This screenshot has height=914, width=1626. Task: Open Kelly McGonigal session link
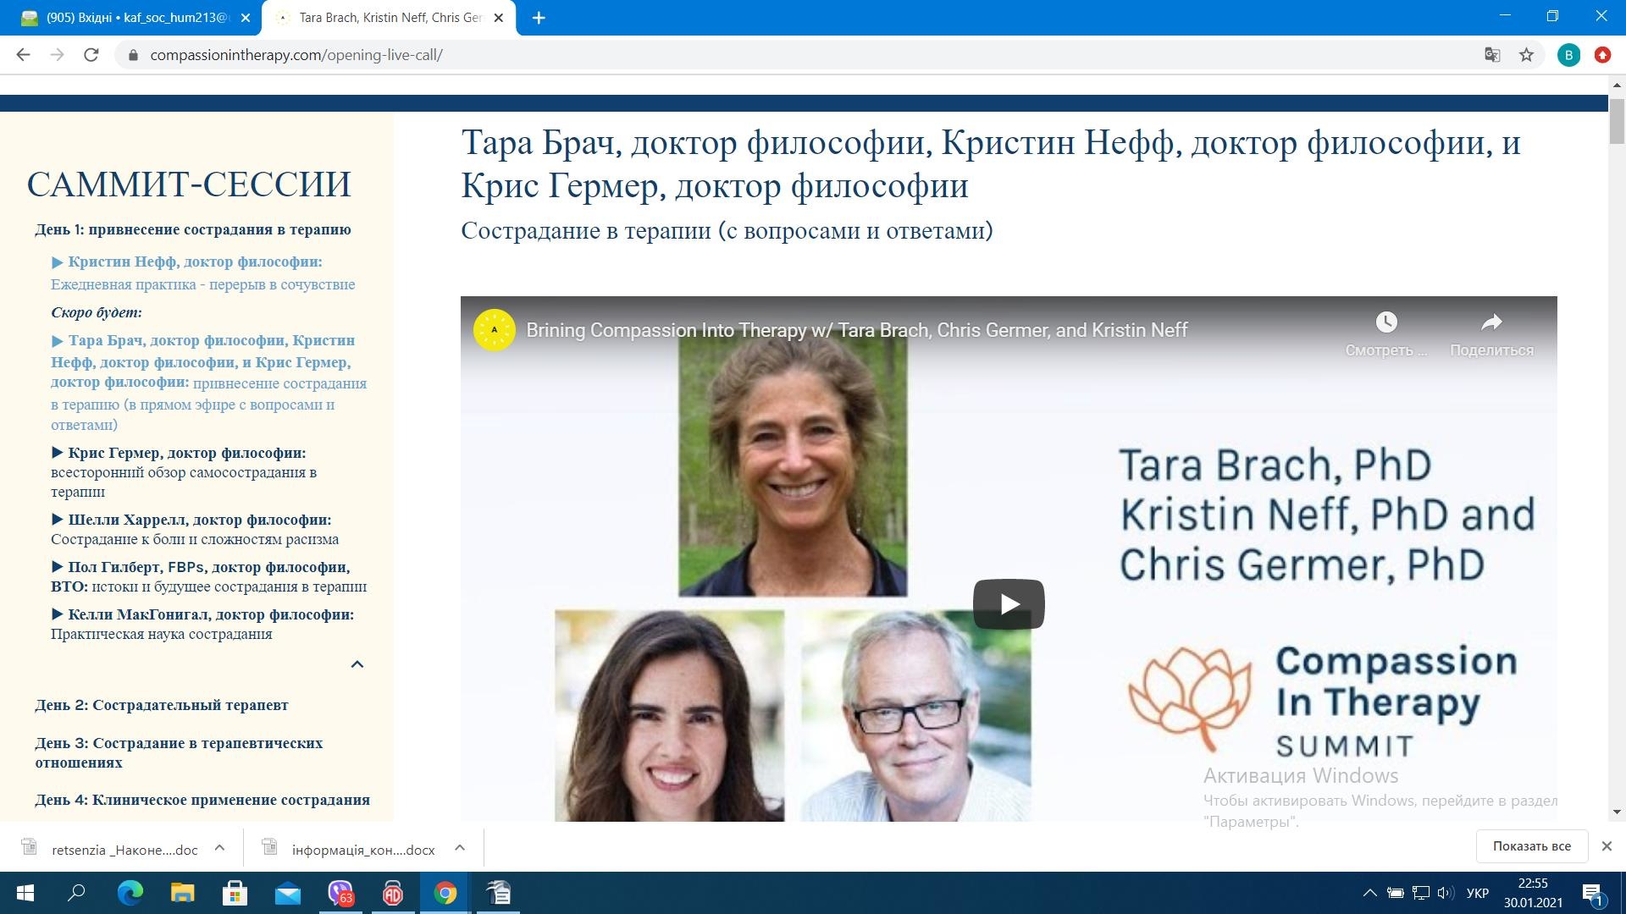(x=210, y=615)
